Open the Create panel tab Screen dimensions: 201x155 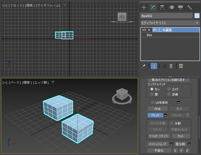(x=144, y=7)
